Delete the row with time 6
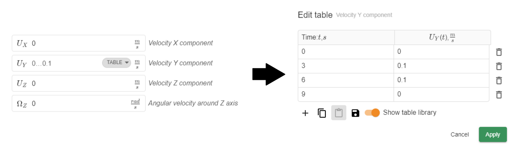 click(499, 81)
